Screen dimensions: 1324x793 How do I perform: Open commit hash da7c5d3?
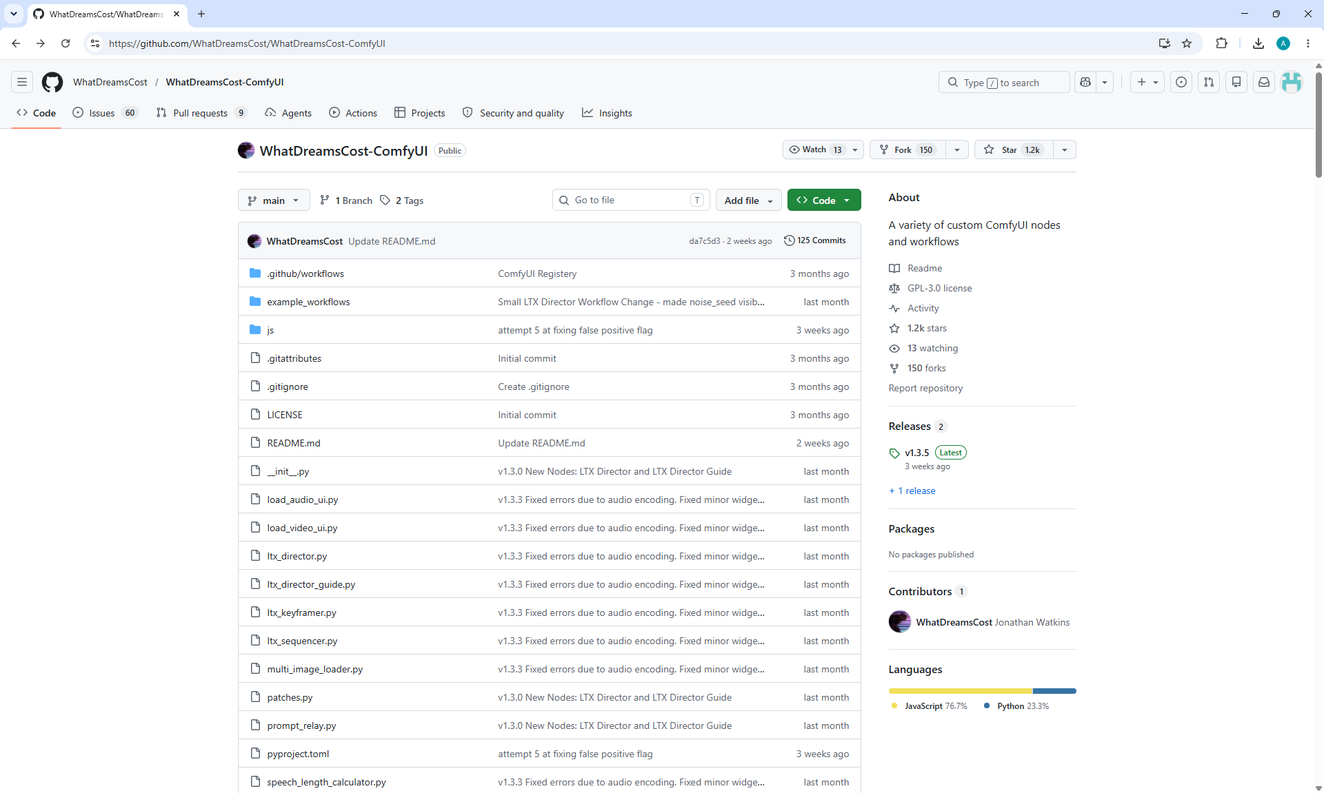(x=704, y=241)
